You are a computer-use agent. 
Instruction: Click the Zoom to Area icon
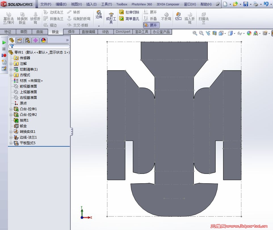point(201,33)
